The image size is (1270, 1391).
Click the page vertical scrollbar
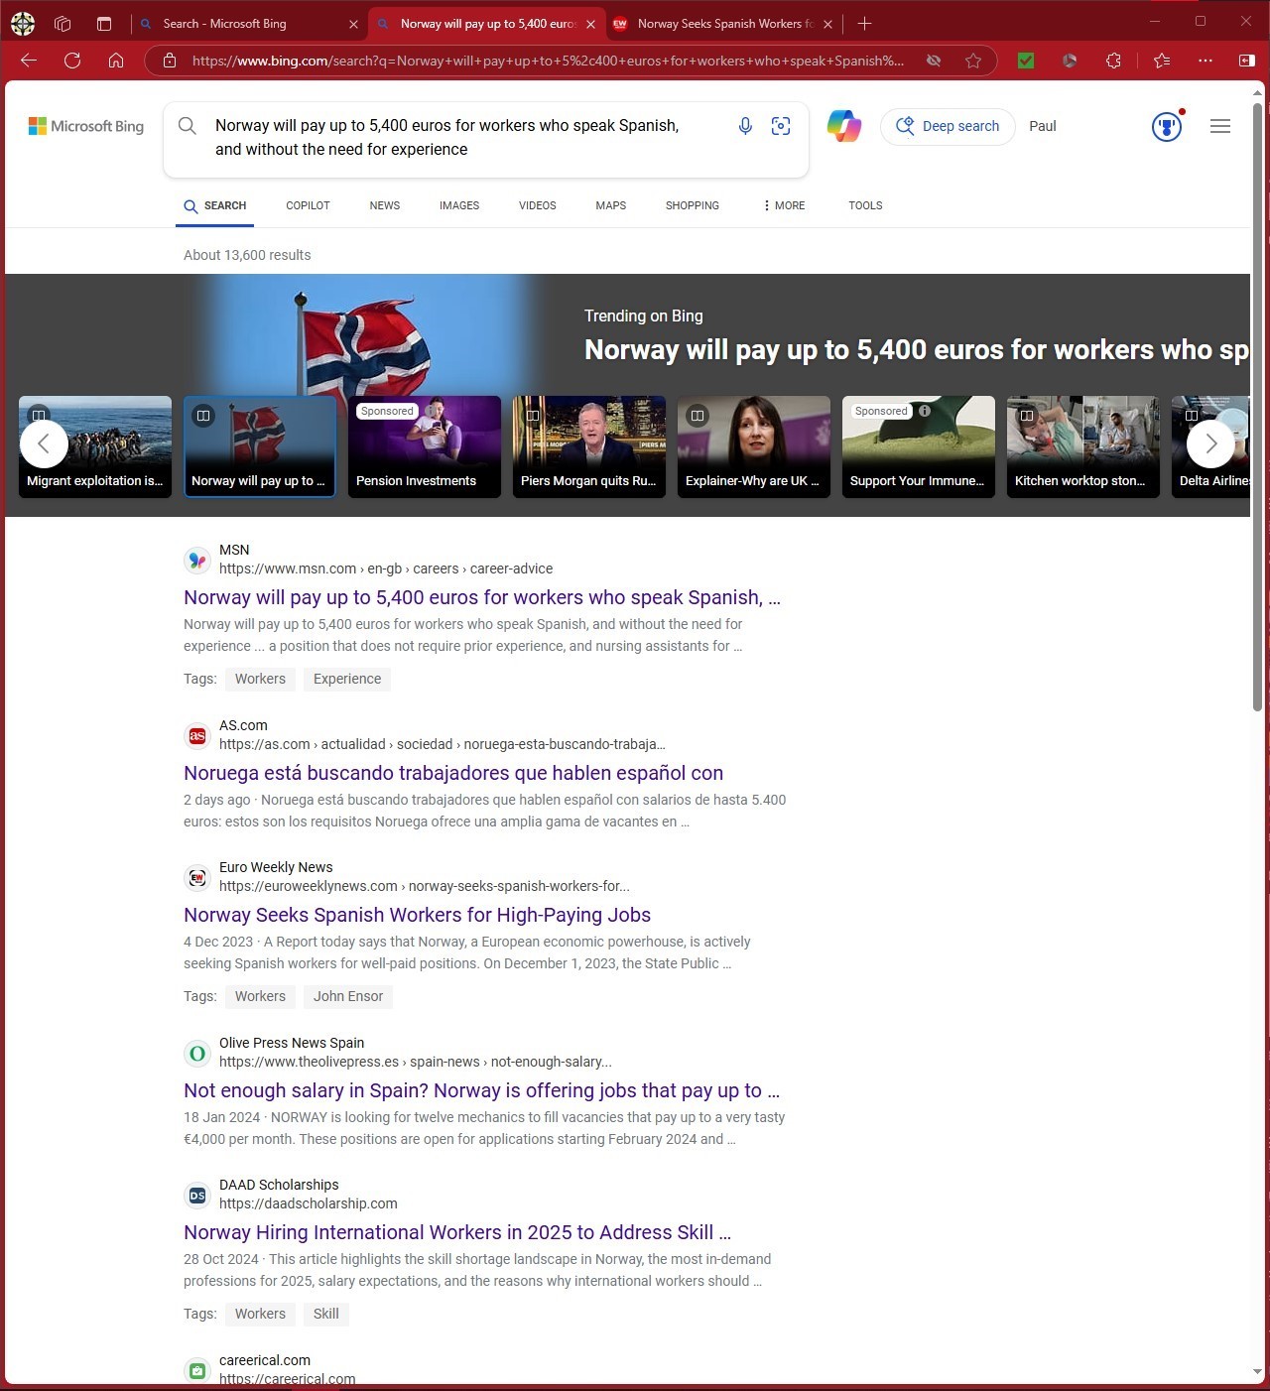pyautogui.click(x=1257, y=407)
